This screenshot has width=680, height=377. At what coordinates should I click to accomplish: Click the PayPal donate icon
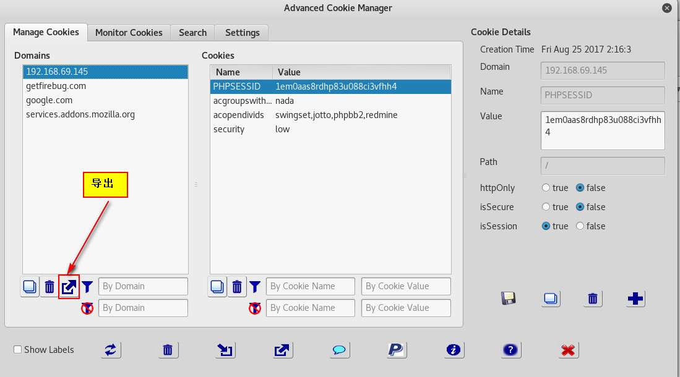[397, 350]
